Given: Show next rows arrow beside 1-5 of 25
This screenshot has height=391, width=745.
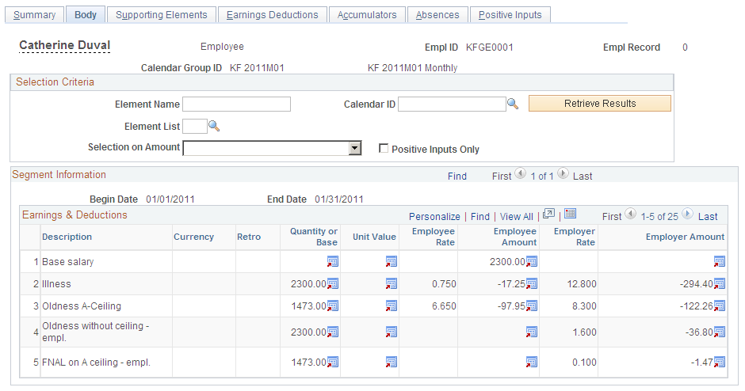Looking at the screenshot, I should pyautogui.click(x=687, y=214).
